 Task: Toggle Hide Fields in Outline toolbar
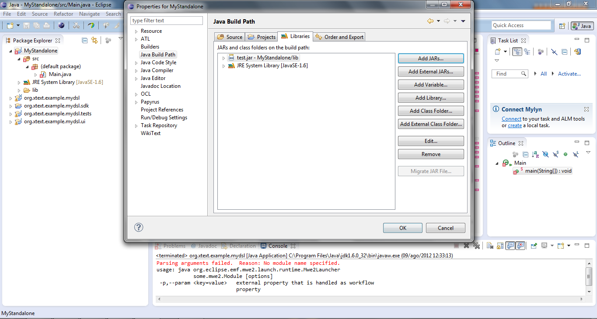[545, 154]
